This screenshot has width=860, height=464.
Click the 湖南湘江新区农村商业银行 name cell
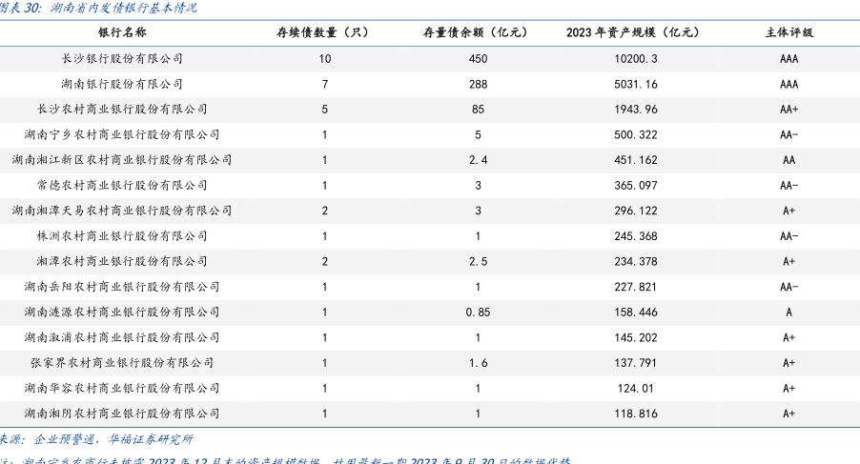point(122,160)
